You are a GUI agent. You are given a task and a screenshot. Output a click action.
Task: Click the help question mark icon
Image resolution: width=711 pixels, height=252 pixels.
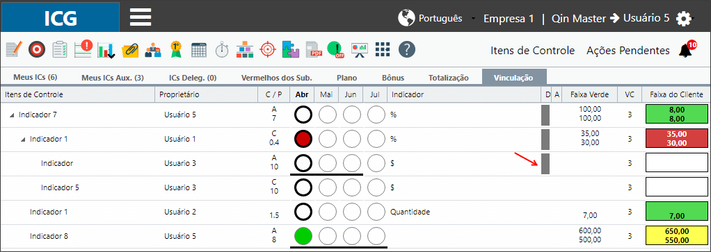[407, 49]
